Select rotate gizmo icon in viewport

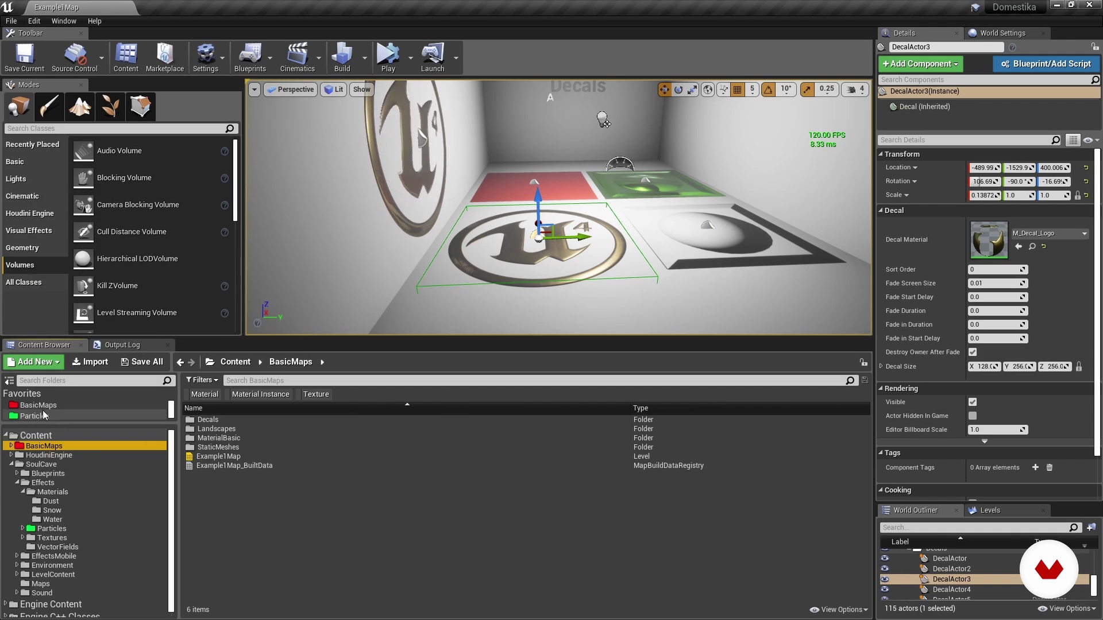(x=678, y=90)
